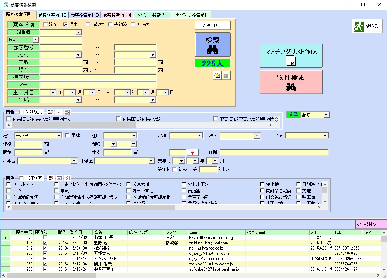
Task: Click the 複数ソート button
Action: pyautogui.click(x=371, y=224)
